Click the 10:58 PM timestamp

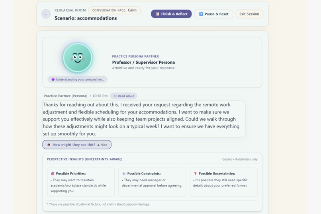(100, 96)
